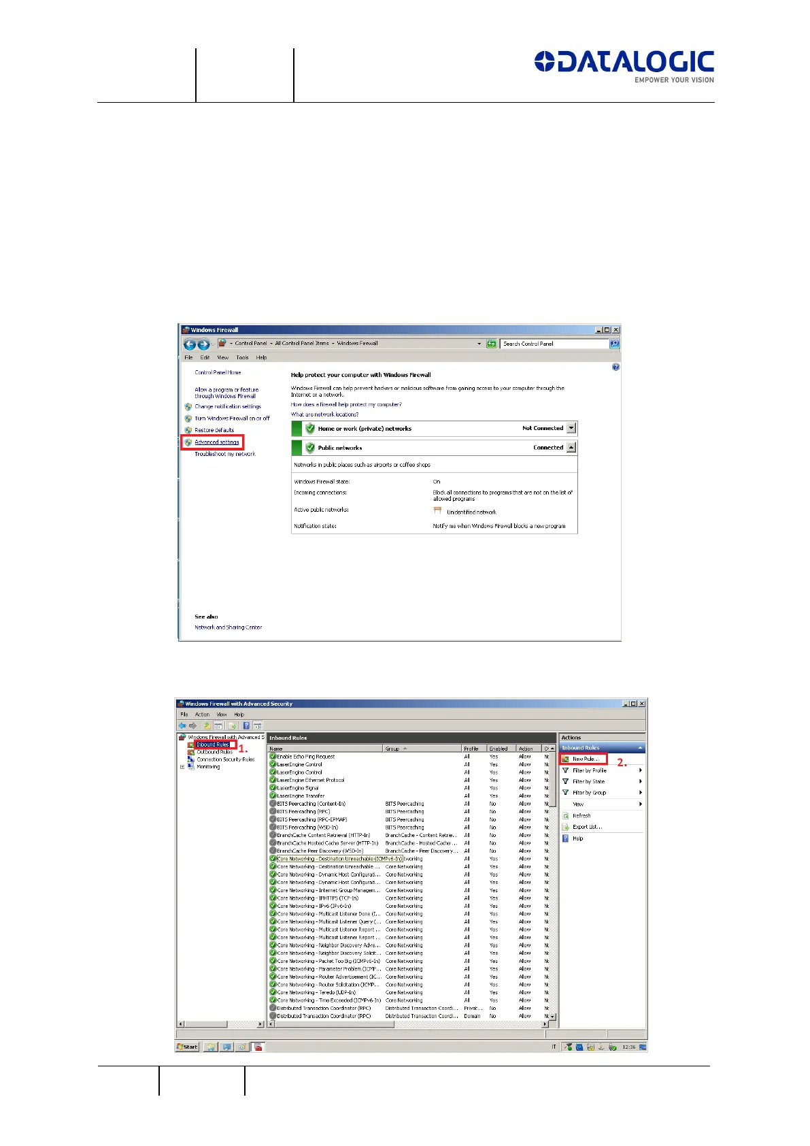
Task: Click the Filter by Group funnel icon
Action: pyautogui.click(x=565, y=793)
